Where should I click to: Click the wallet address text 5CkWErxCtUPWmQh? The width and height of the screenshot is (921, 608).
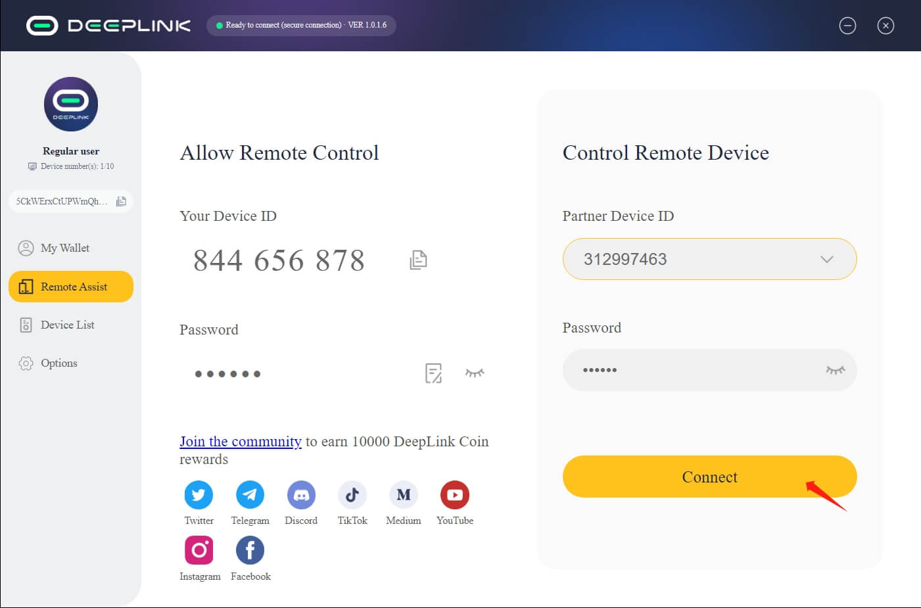tap(62, 201)
